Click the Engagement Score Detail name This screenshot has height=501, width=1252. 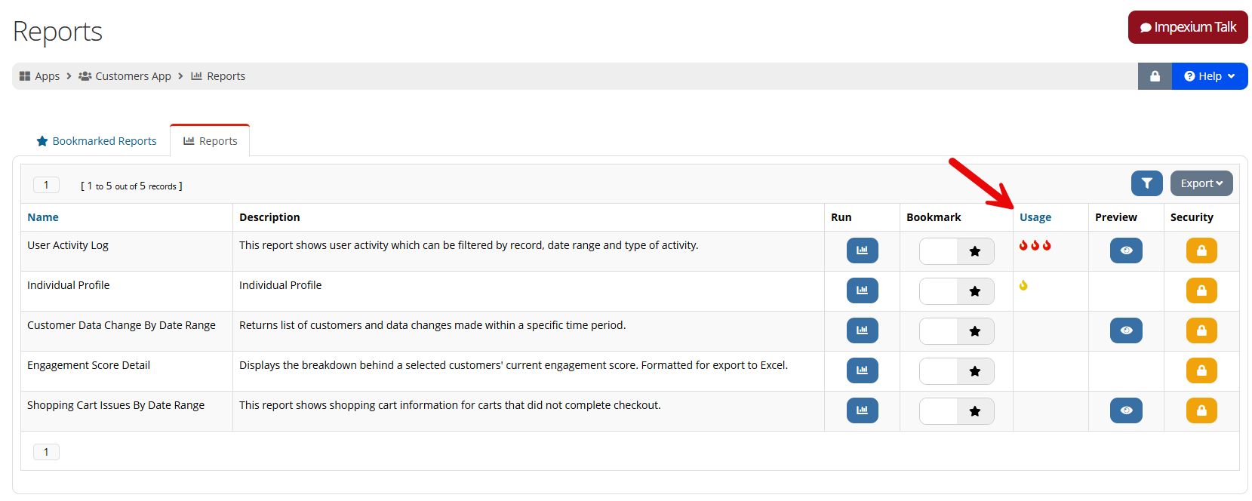(89, 365)
